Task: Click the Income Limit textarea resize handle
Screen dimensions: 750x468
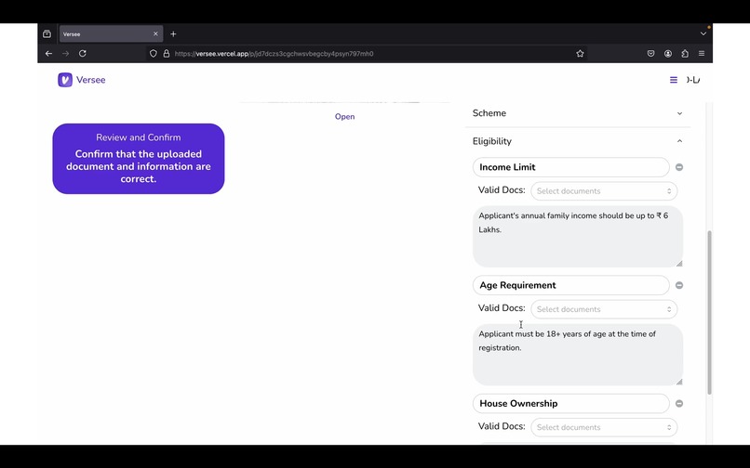Action: pyautogui.click(x=679, y=263)
